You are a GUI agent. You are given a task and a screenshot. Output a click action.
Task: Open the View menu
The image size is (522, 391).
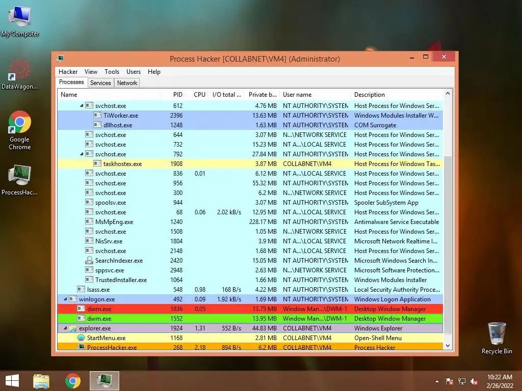click(x=91, y=72)
